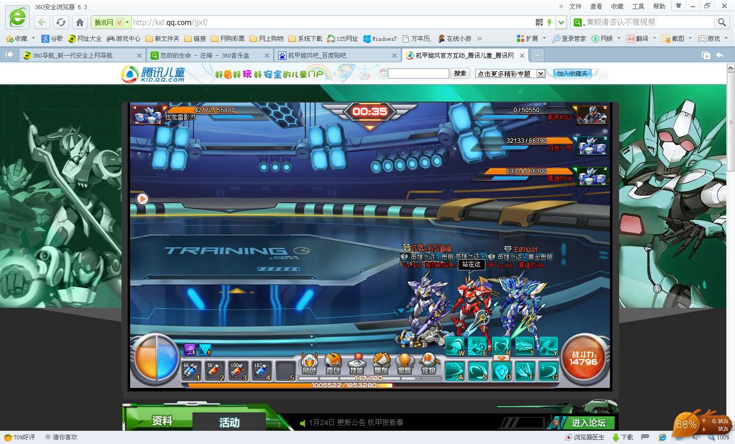The image size is (735, 444).
Task: Expand the 翻译 dropdown
Action: pyautogui.click(x=654, y=38)
